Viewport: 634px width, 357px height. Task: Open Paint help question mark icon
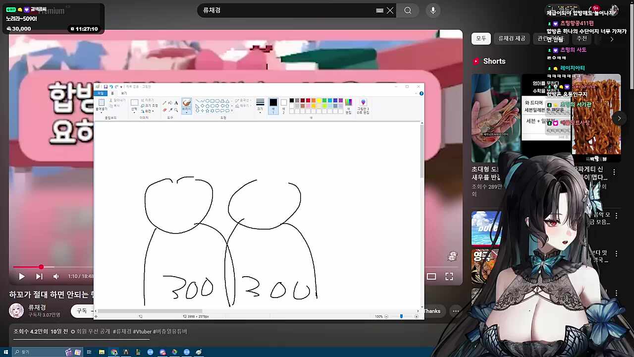pyautogui.click(x=421, y=93)
